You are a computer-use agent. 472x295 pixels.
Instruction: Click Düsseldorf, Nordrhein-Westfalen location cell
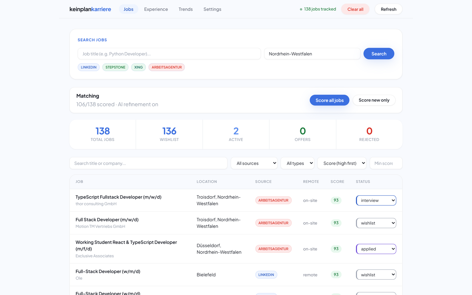pyautogui.click(x=219, y=249)
